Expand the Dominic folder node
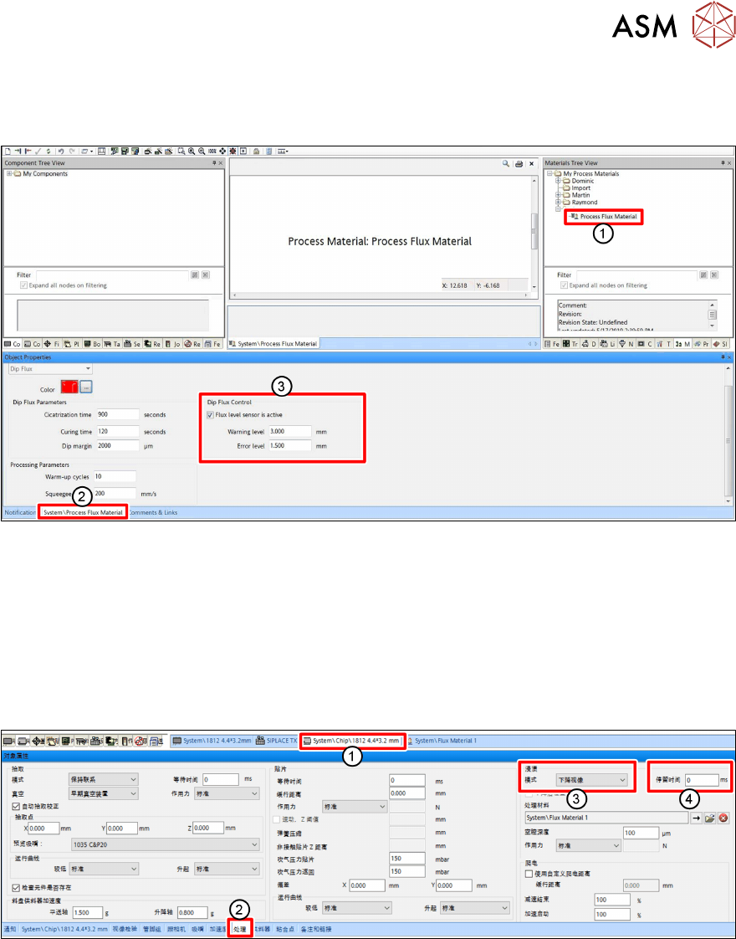This screenshot has height=939, width=736. pyautogui.click(x=558, y=181)
